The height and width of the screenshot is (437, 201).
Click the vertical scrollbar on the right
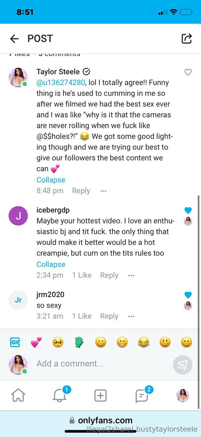pyautogui.click(x=199, y=300)
